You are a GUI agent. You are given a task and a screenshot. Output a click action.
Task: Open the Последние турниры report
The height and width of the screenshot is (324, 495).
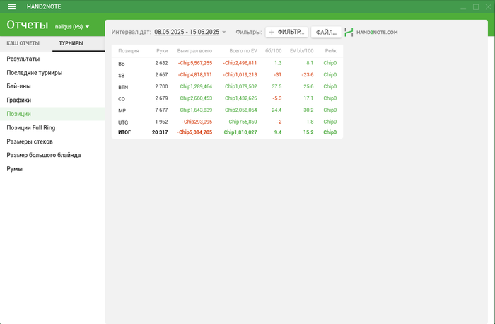(52, 73)
